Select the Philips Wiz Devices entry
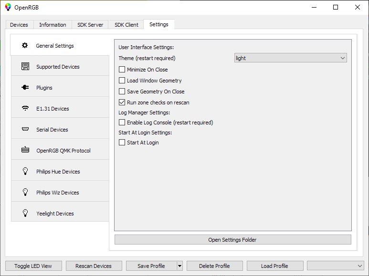Image resolution: width=369 pixels, height=276 pixels. coord(58,193)
